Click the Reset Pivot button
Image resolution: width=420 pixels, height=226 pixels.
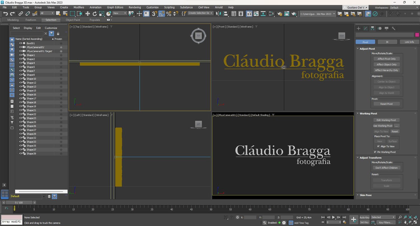[x=386, y=104]
